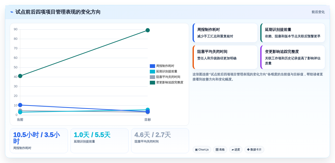Click the 变更影响追踪完整度 data point at 当前
The width and height of the screenshot is (335, 163).
20,76
